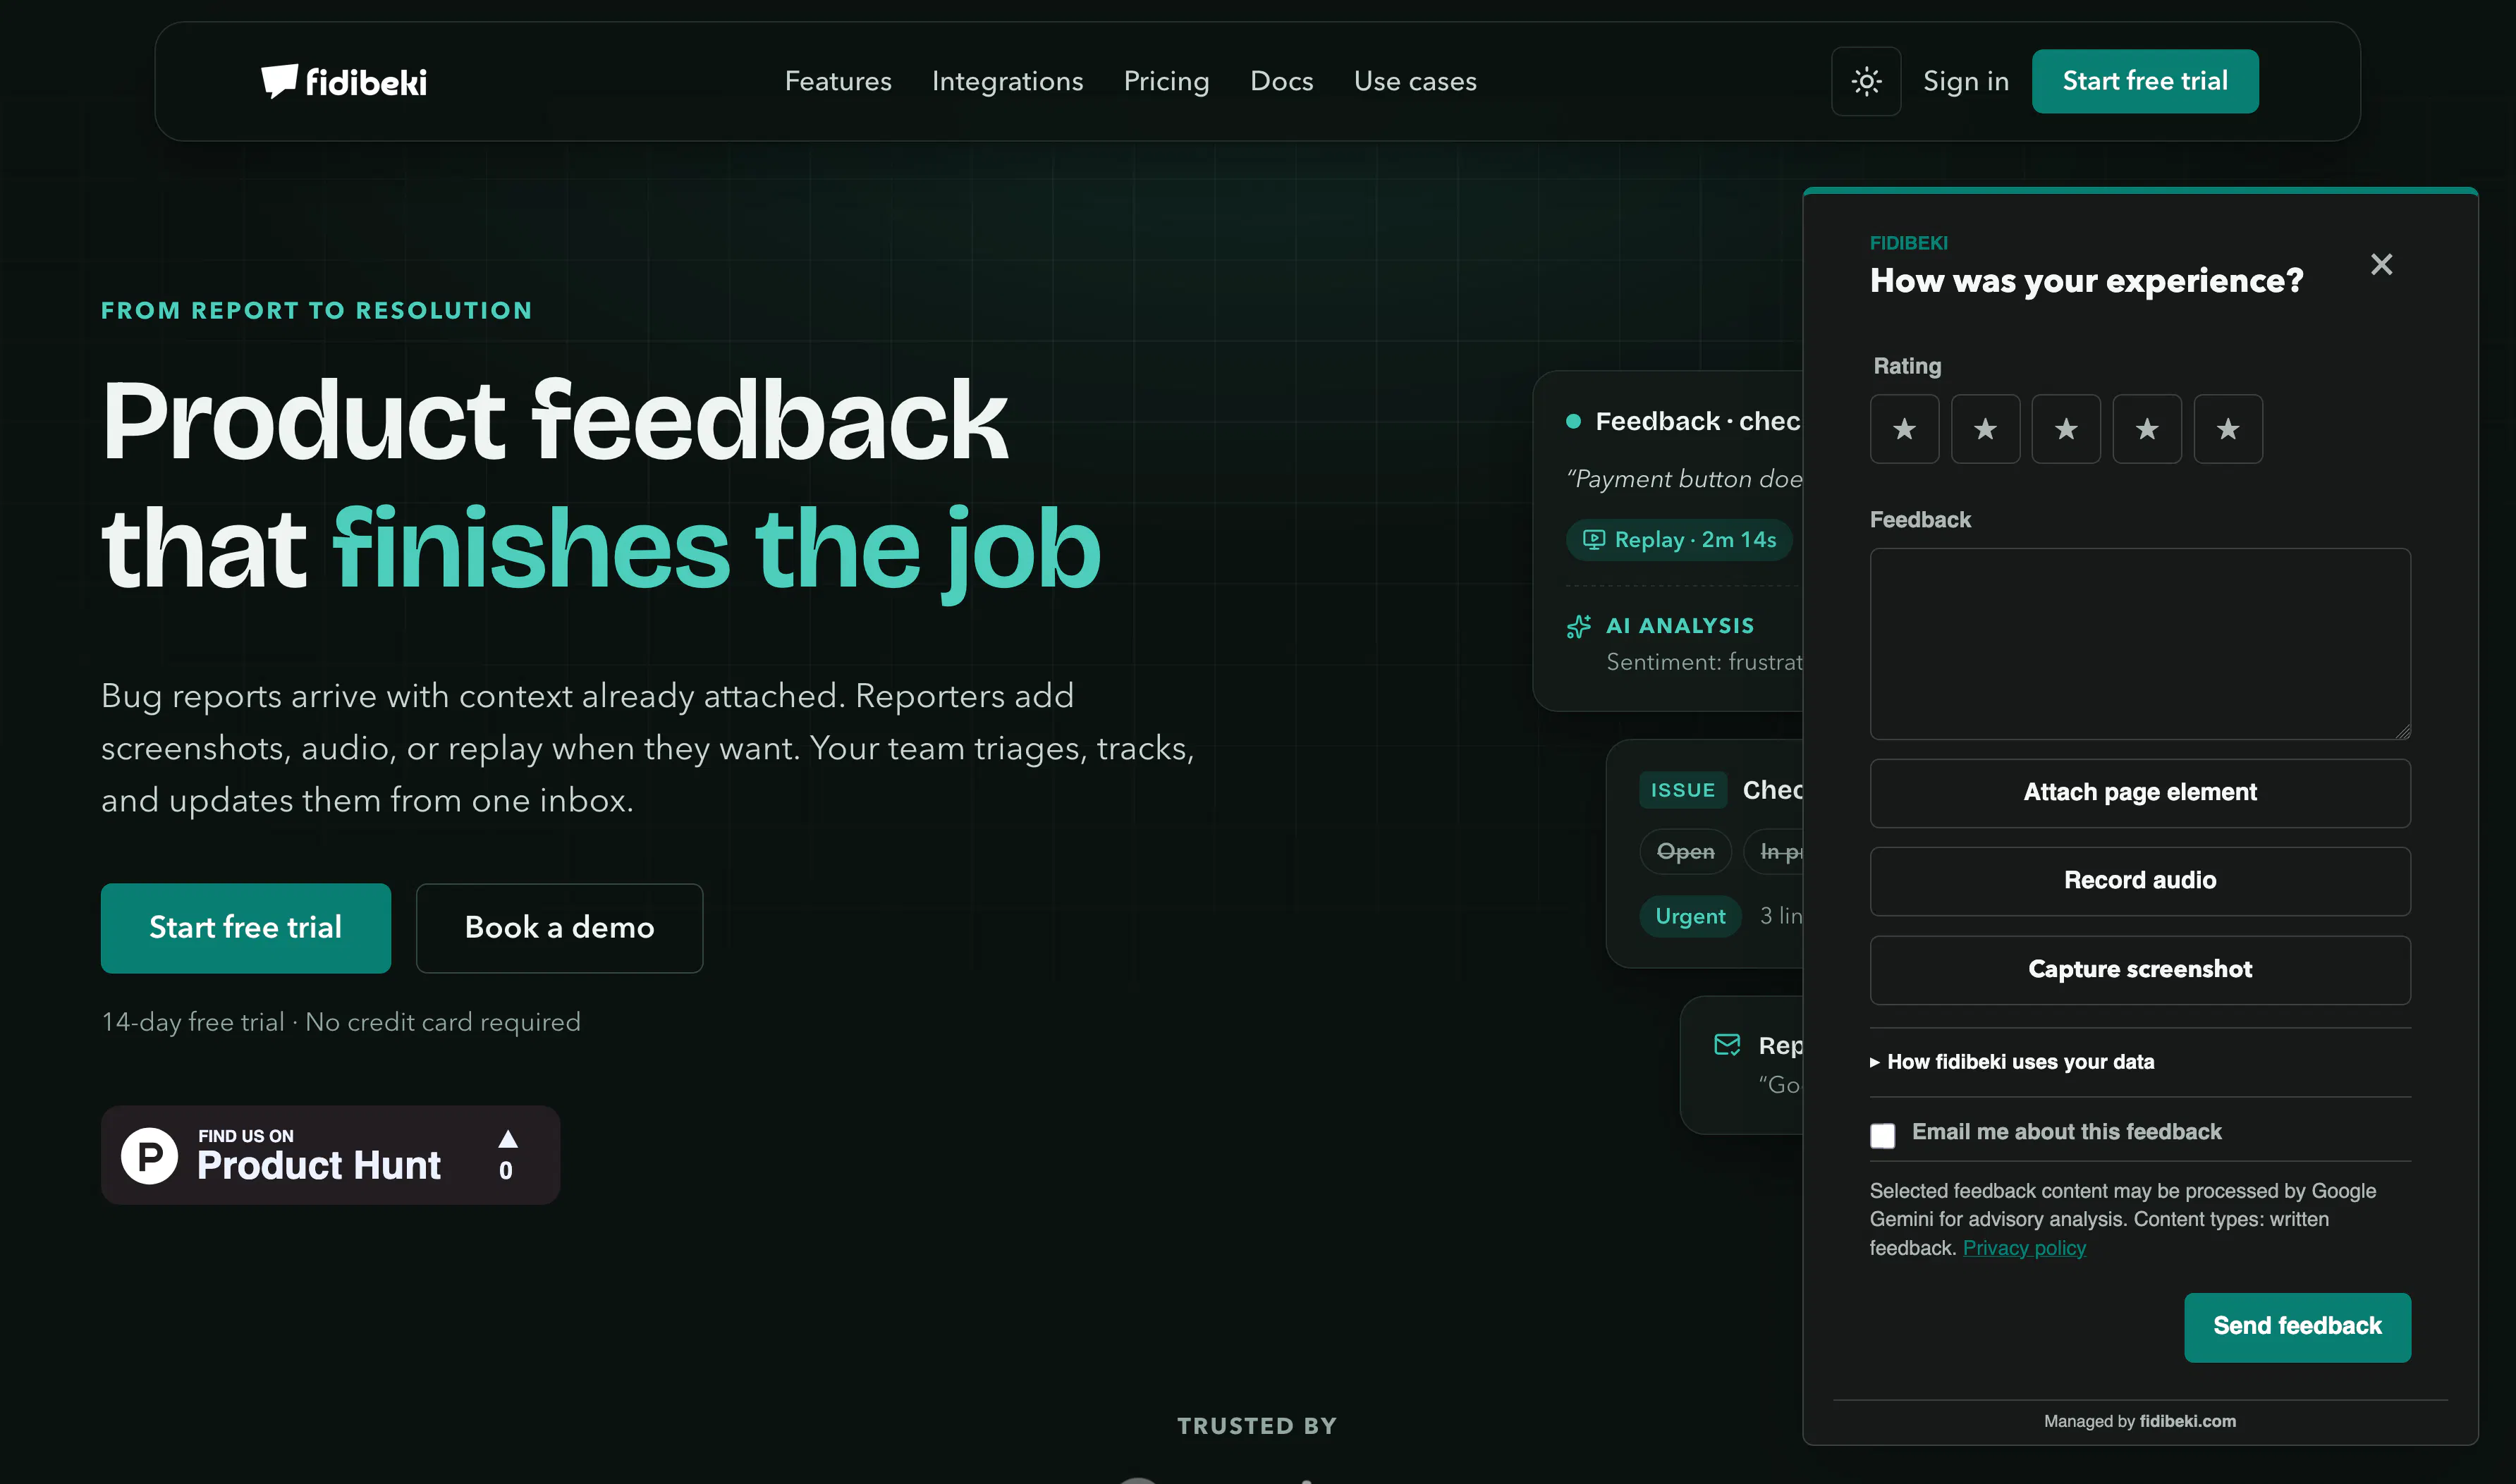Viewport: 2516px width, 1484px height.
Task: Close the feedback widget
Action: 2381,264
